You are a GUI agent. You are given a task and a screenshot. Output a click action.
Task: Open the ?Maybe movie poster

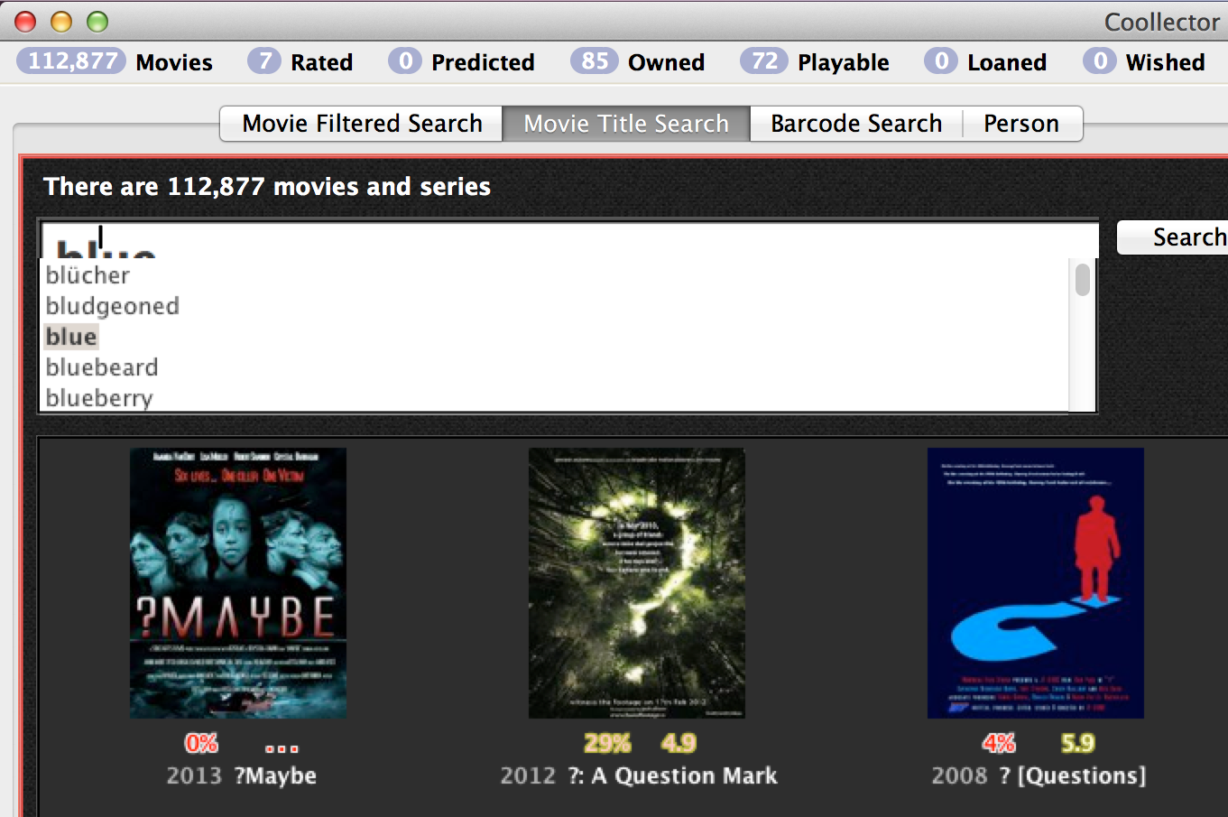click(x=238, y=583)
